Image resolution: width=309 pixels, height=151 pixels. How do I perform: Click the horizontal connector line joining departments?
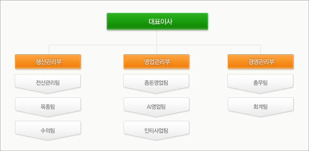coord(155,45)
